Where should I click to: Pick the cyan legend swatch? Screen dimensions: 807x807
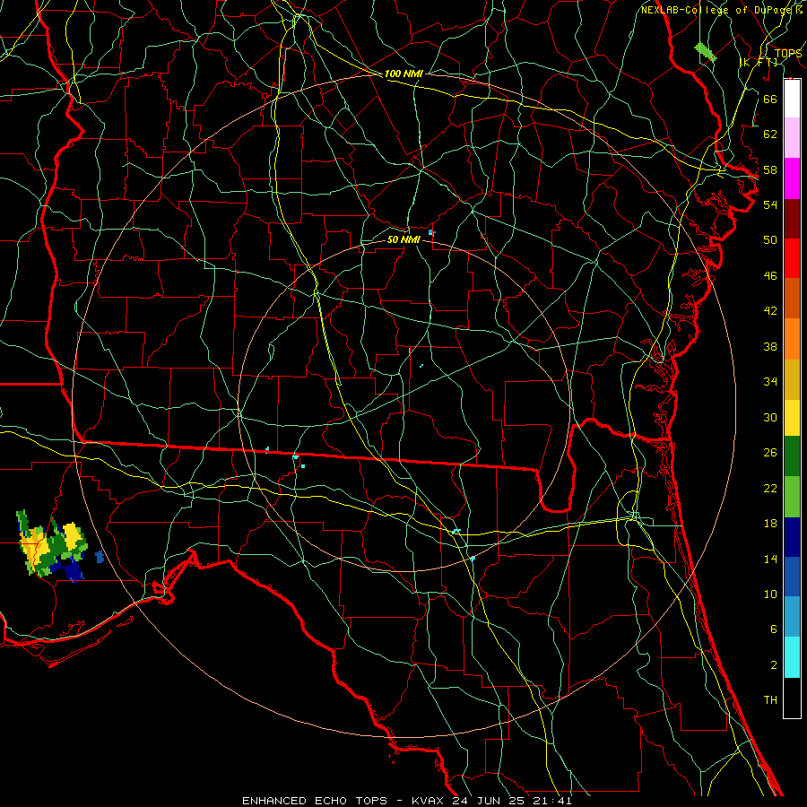(792, 657)
